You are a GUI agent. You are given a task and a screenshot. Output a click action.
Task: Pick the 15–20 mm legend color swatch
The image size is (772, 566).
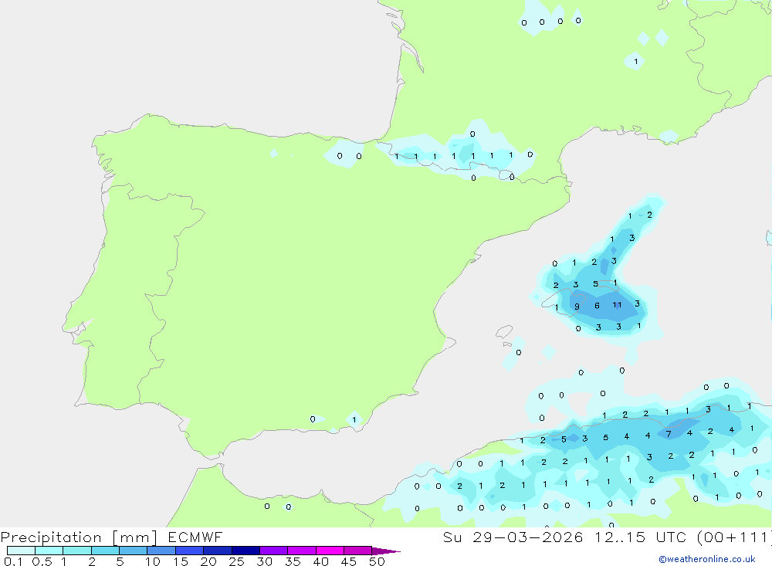point(189,551)
